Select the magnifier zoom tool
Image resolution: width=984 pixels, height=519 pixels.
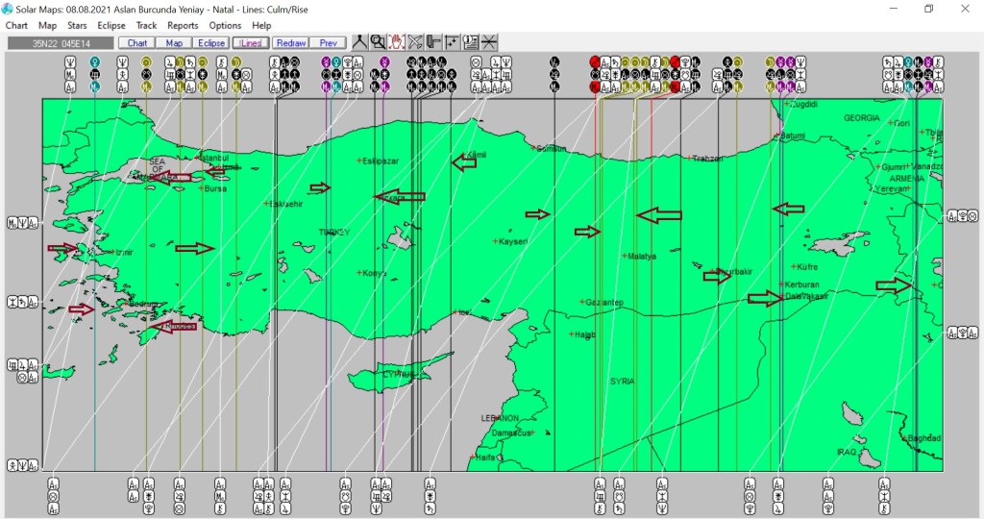[x=378, y=42]
